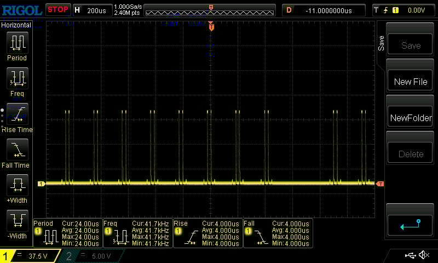Open the Save side tab
438x263 pixels.
[381, 43]
